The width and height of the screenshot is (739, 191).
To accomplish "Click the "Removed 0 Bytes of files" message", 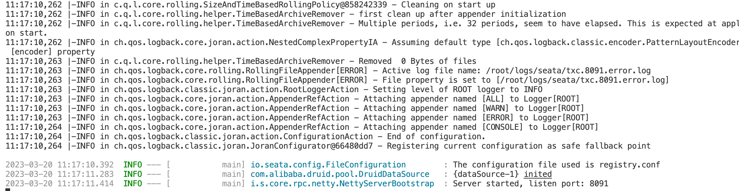I will tap(417, 61).
